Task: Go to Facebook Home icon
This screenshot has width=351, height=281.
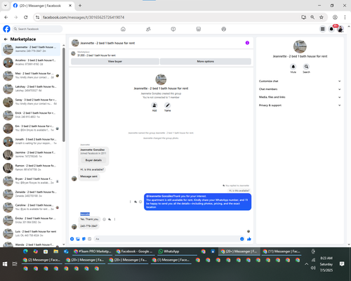Action: pos(123,29)
